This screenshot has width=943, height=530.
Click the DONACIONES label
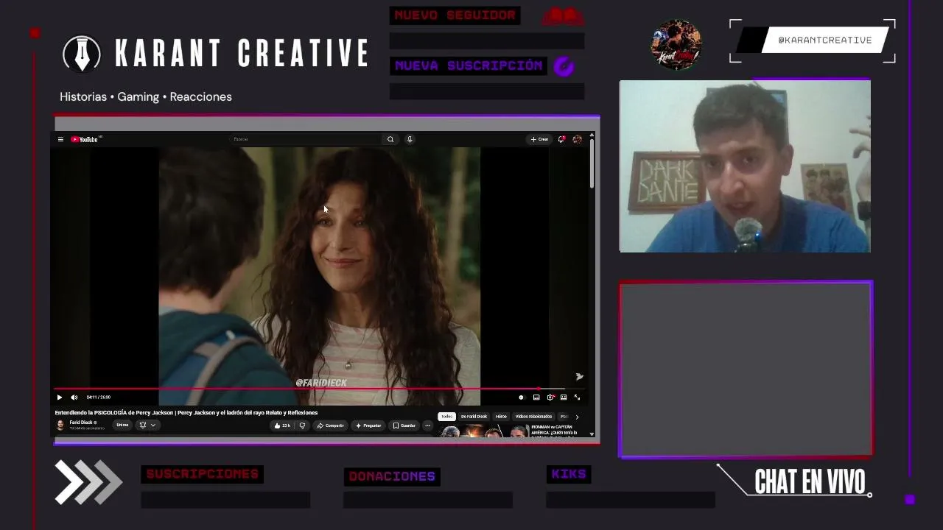point(392,477)
